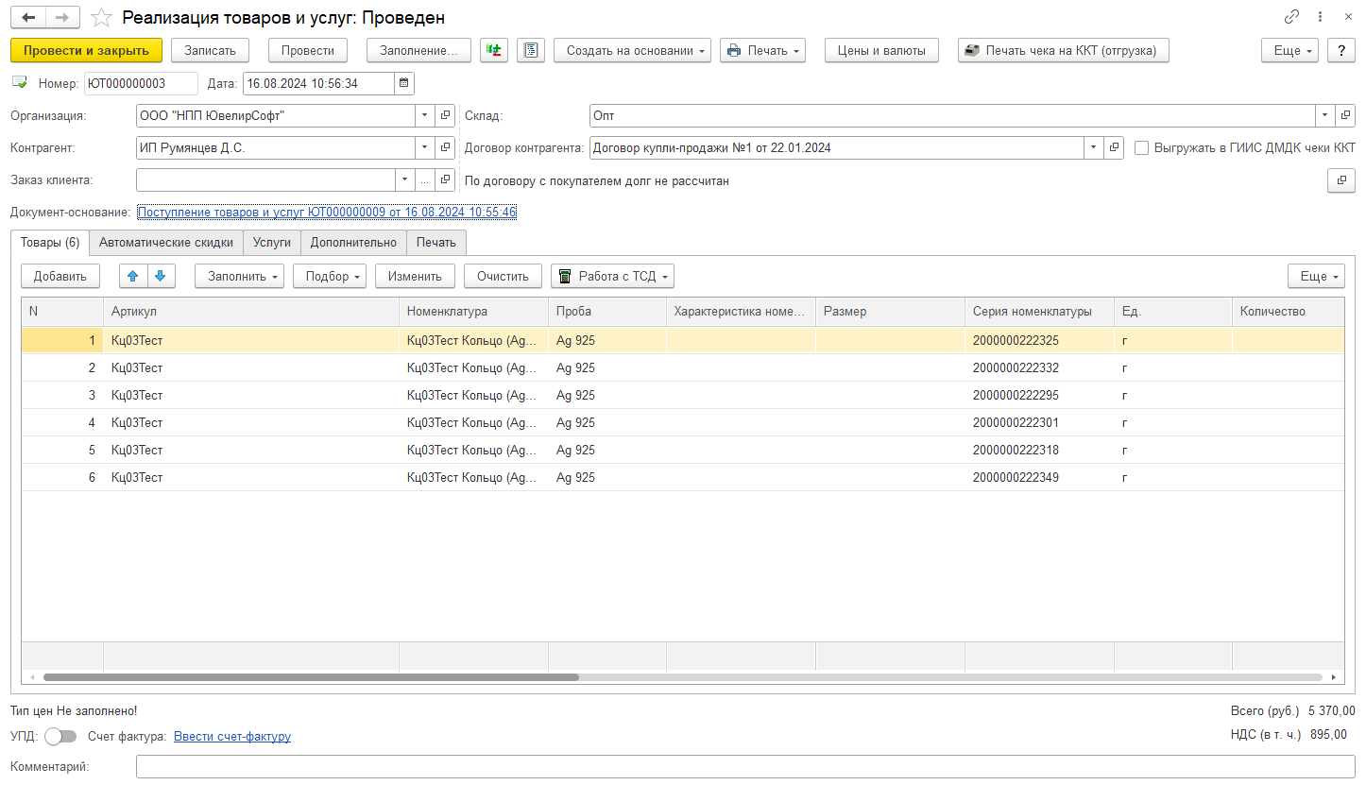Copy link to document with chain icon
Screen dimensions: 1366x785
(1291, 17)
